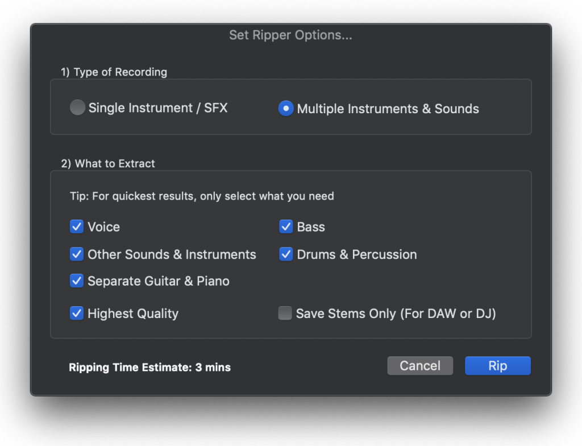This screenshot has height=446, width=582.
Task: Uncheck the Voice extraction checkbox
Action: pyautogui.click(x=77, y=226)
